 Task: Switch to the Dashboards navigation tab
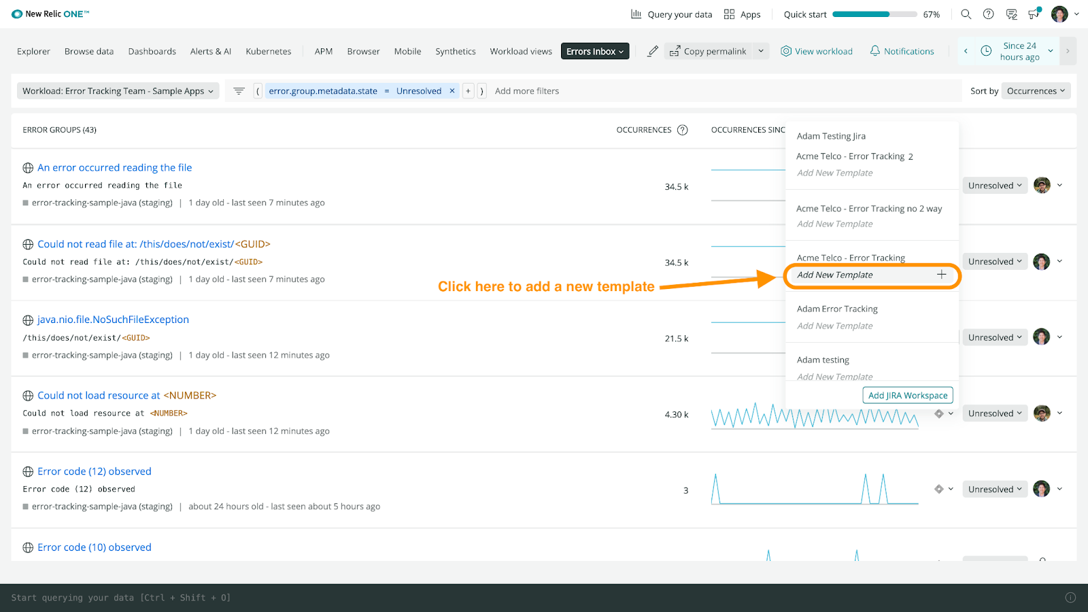152,51
